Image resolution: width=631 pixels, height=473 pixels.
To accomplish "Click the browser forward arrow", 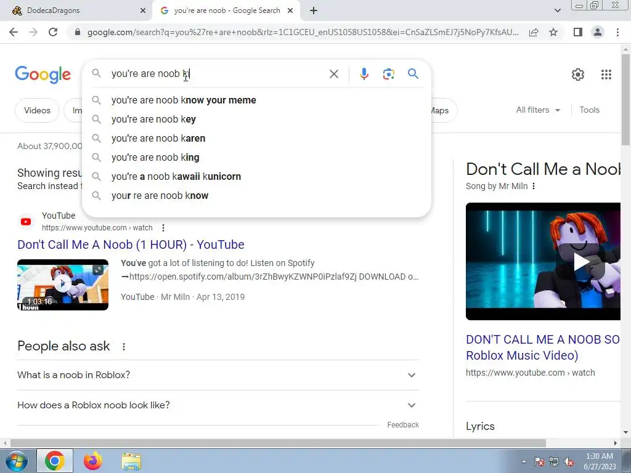I will 33,32.
